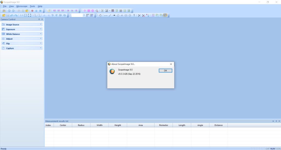
Task: Click the delete selected measurement X icon
Action: tap(139, 15)
